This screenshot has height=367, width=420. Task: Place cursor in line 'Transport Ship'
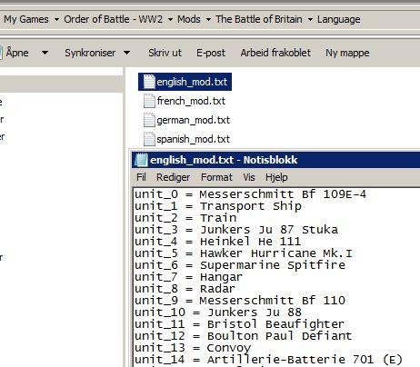[218, 206]
